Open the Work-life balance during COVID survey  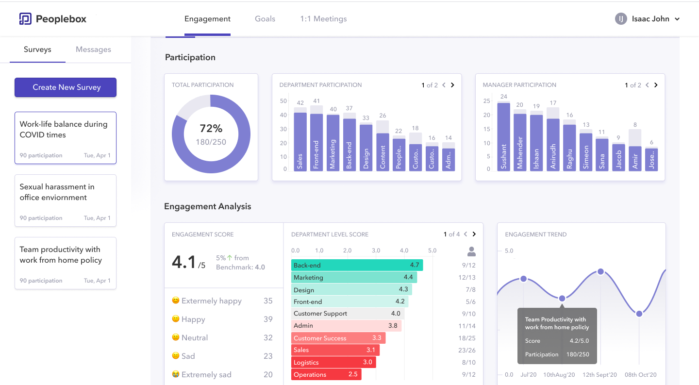point(66,138)
